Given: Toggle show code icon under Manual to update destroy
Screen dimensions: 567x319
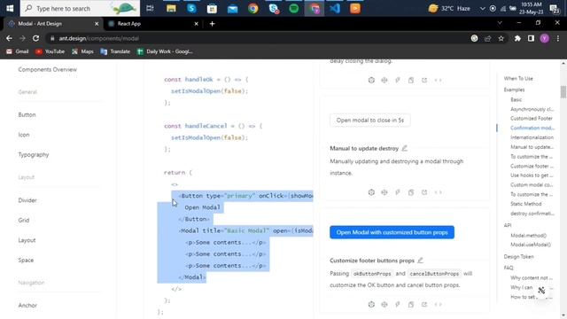Looking at the screenshot, I should point(438,192).
